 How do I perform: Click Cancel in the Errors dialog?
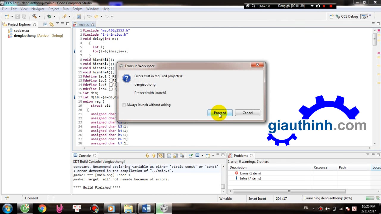[x=247, y=113]
